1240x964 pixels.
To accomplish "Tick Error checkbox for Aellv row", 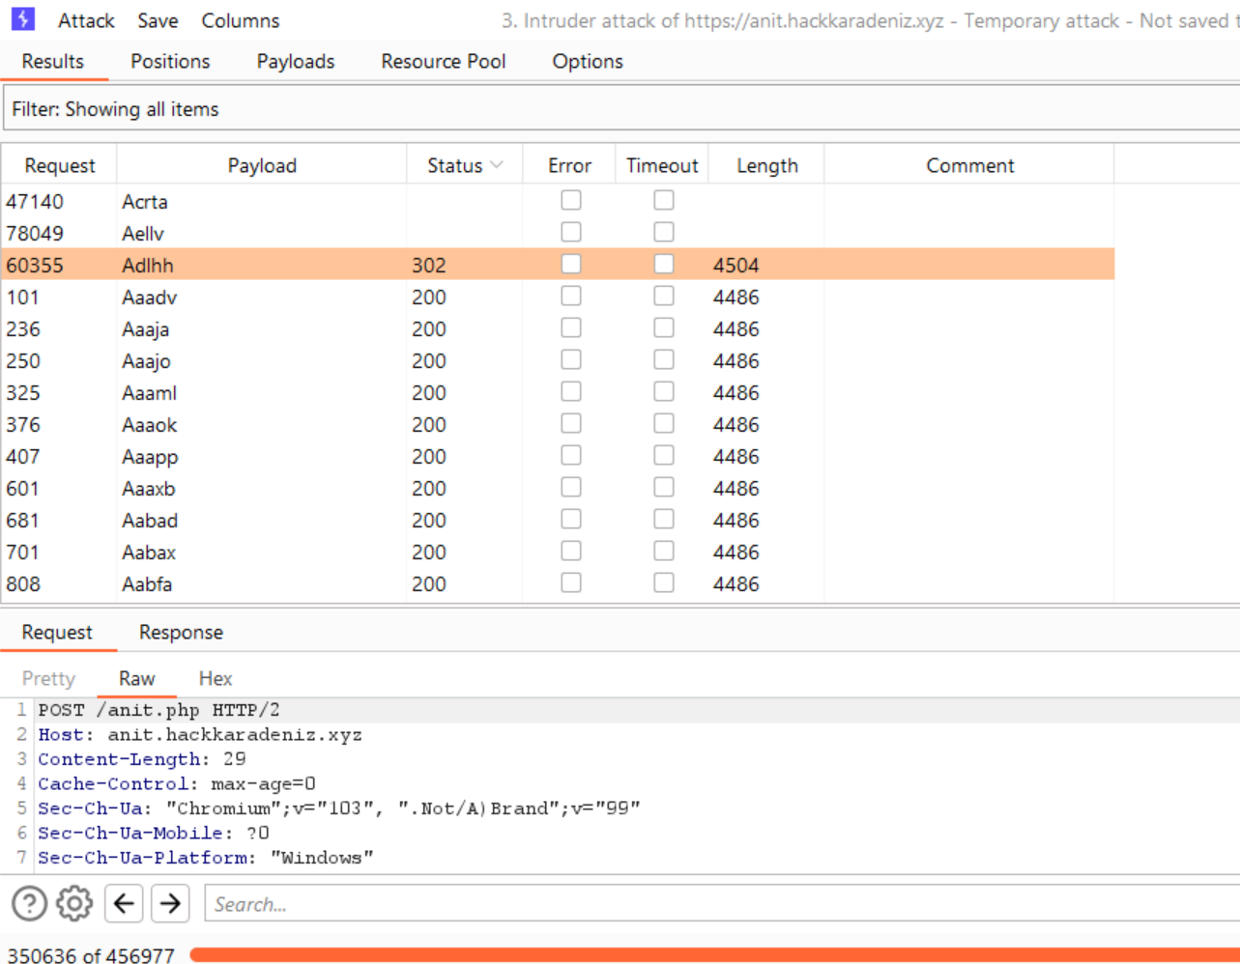I will click(571, 232).
